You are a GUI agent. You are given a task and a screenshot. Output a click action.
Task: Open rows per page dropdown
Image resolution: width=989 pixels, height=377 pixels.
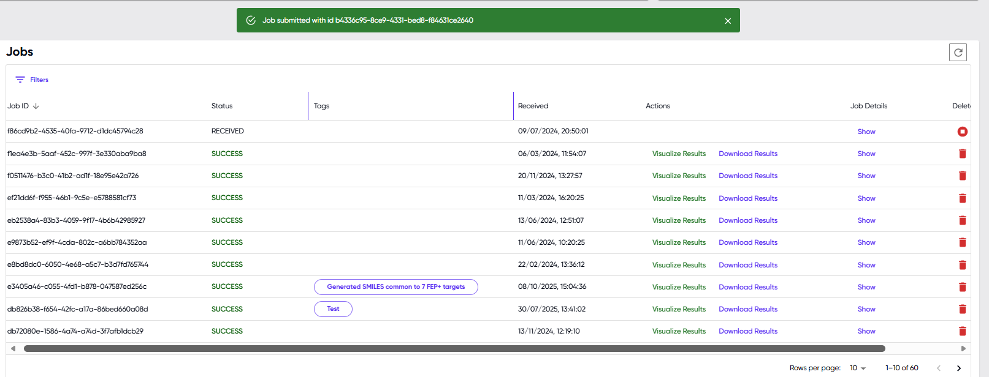pyautogui.click(x=857, y=368)
